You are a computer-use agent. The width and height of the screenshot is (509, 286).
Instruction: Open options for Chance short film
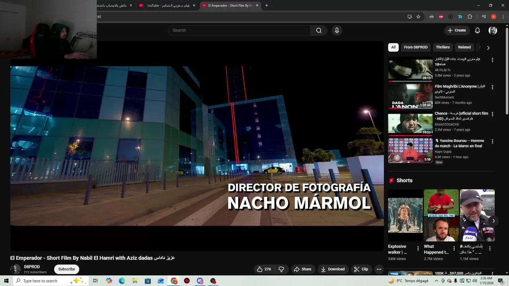click(x=492, y=114)
